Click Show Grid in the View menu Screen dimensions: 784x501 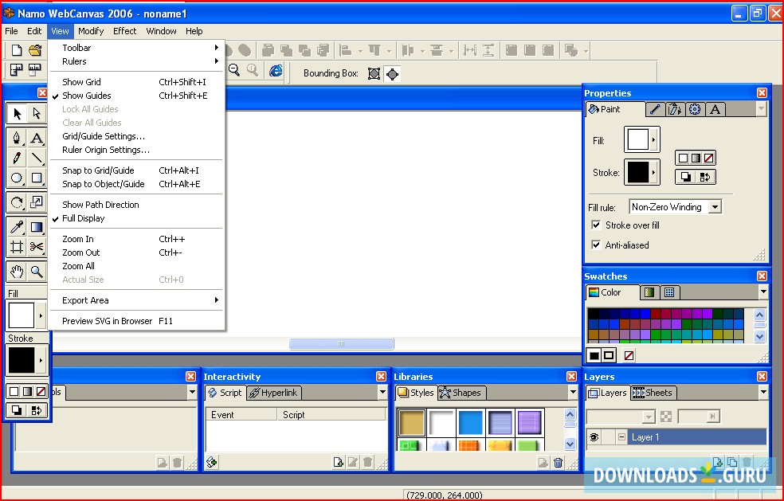click(x=81, y=82)
